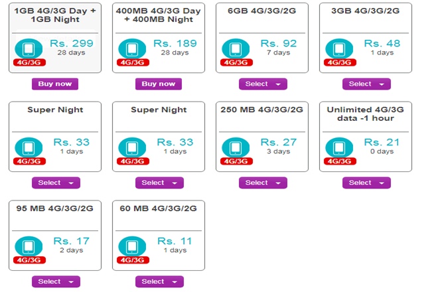Screen dimensions: 438x292
Task: Click the 4G/3G badge on Rs. 48 plan
Action: pos(339,62)
